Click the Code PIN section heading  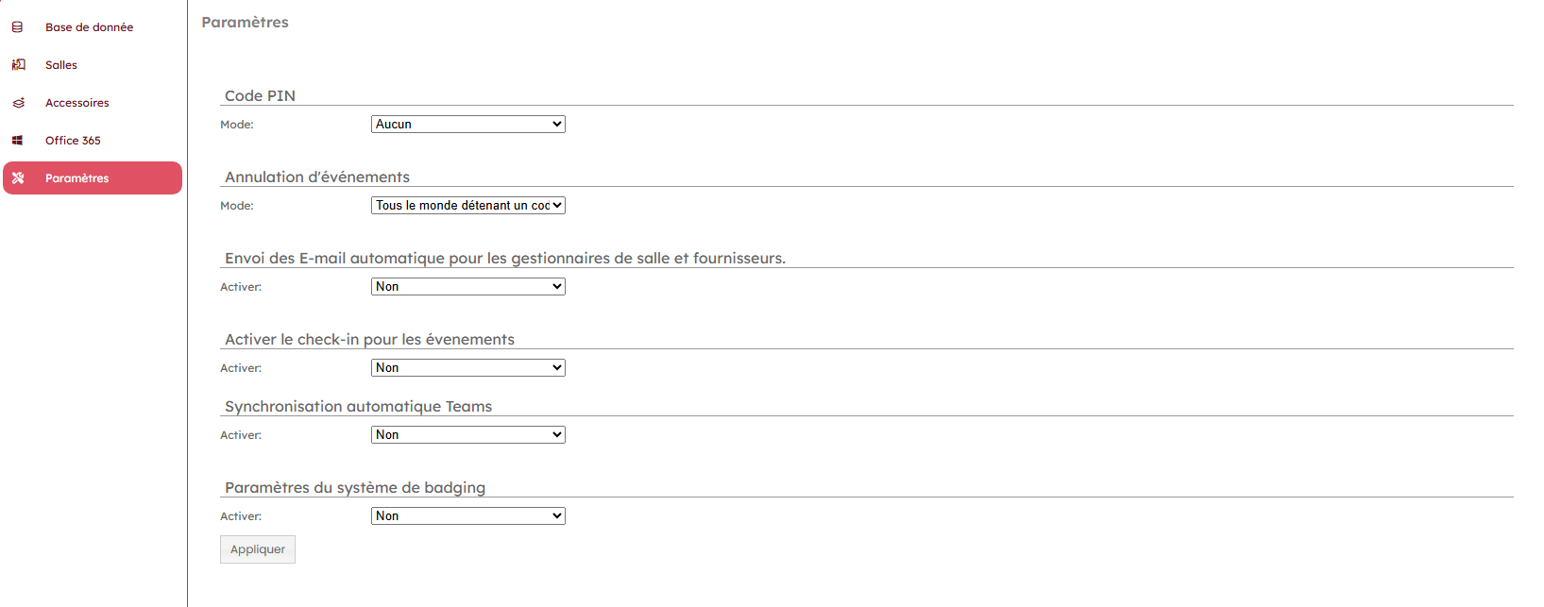[260, 96]
